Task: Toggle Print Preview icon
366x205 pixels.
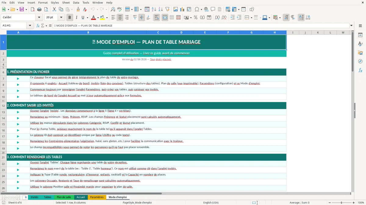Action: 46,9
